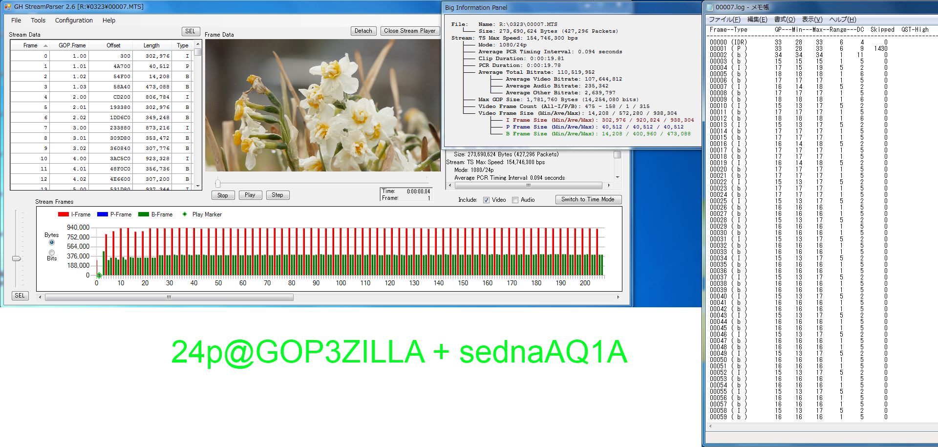This screenshot has height=447, width=938.
Task: Click the blue P-Frame legend swatch
Action: click(x=102, y=214)
